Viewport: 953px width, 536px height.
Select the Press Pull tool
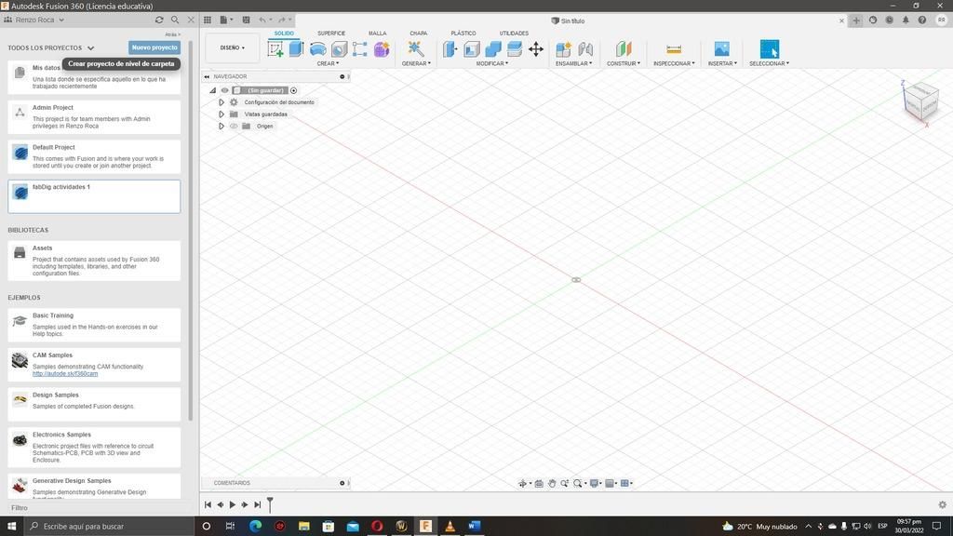[x=450, y=49]
